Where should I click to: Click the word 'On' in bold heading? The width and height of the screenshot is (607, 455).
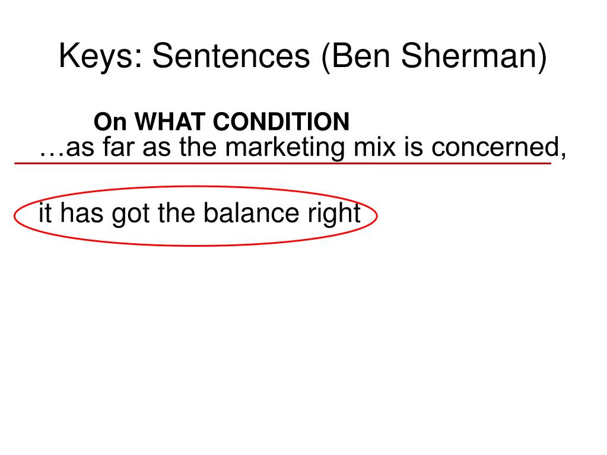pyautogui.click(x=110, y=122)
